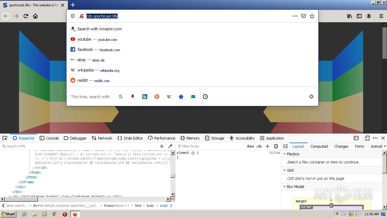Open the Accessibility tab
The height and width of the screenshot is (218, 387).
click(x=242, y=138)
